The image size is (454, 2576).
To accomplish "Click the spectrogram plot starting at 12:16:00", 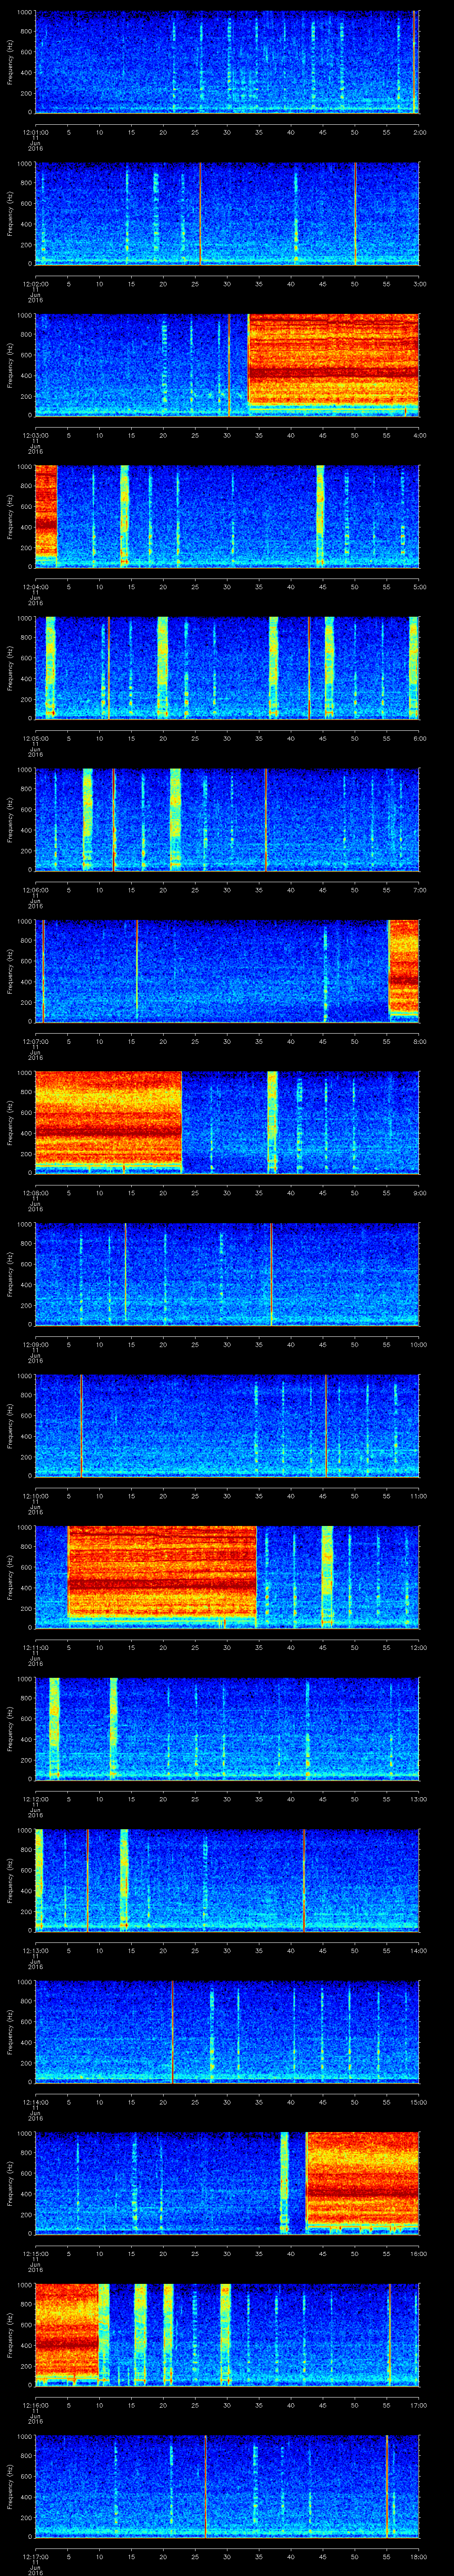I will point(227,2334).
